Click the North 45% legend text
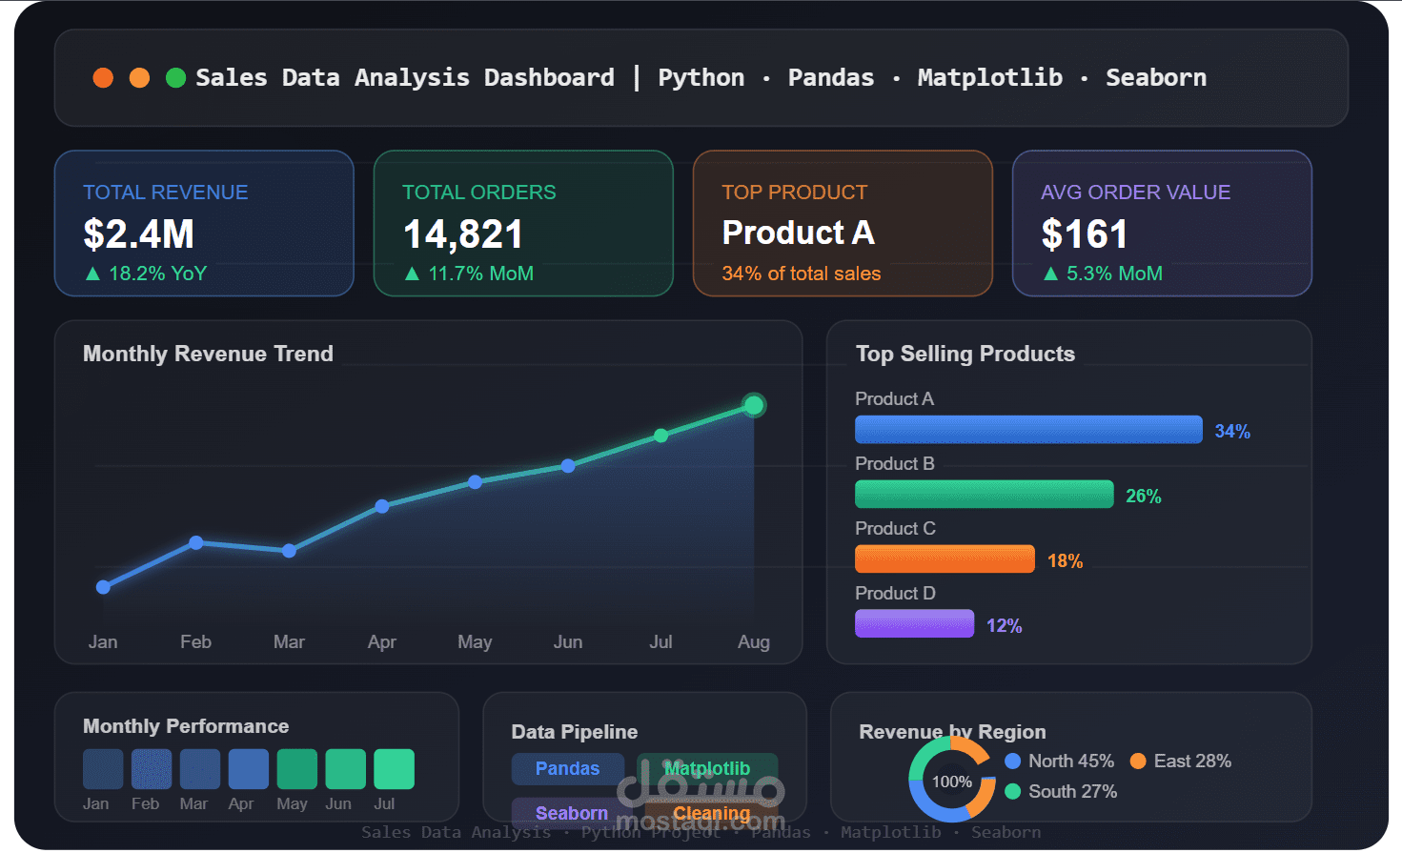 [1071, 761]
